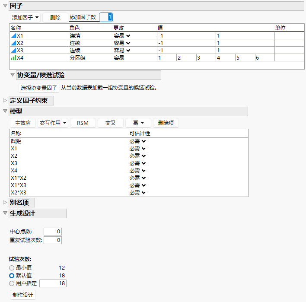The height and width of the screenshot is (302, 306).
Task: Open X3's 容易 change dropdown
Action: click(128, 50)
